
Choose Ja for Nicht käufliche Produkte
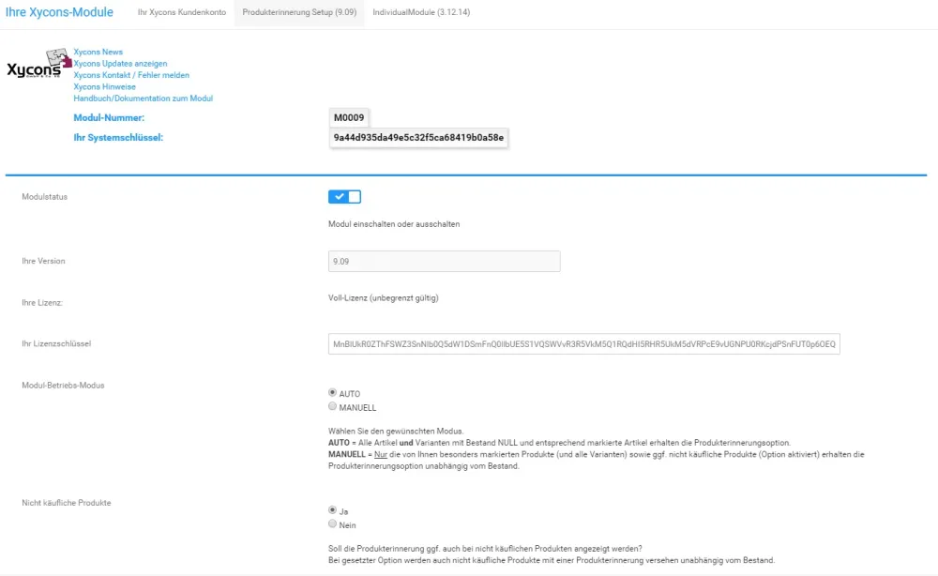pyautogui.click(x=333, y=510)
